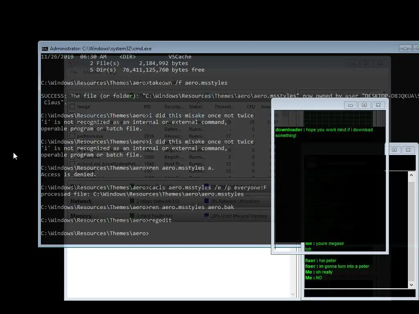Open the File menu in Resource Monitor

coord(74,72)
